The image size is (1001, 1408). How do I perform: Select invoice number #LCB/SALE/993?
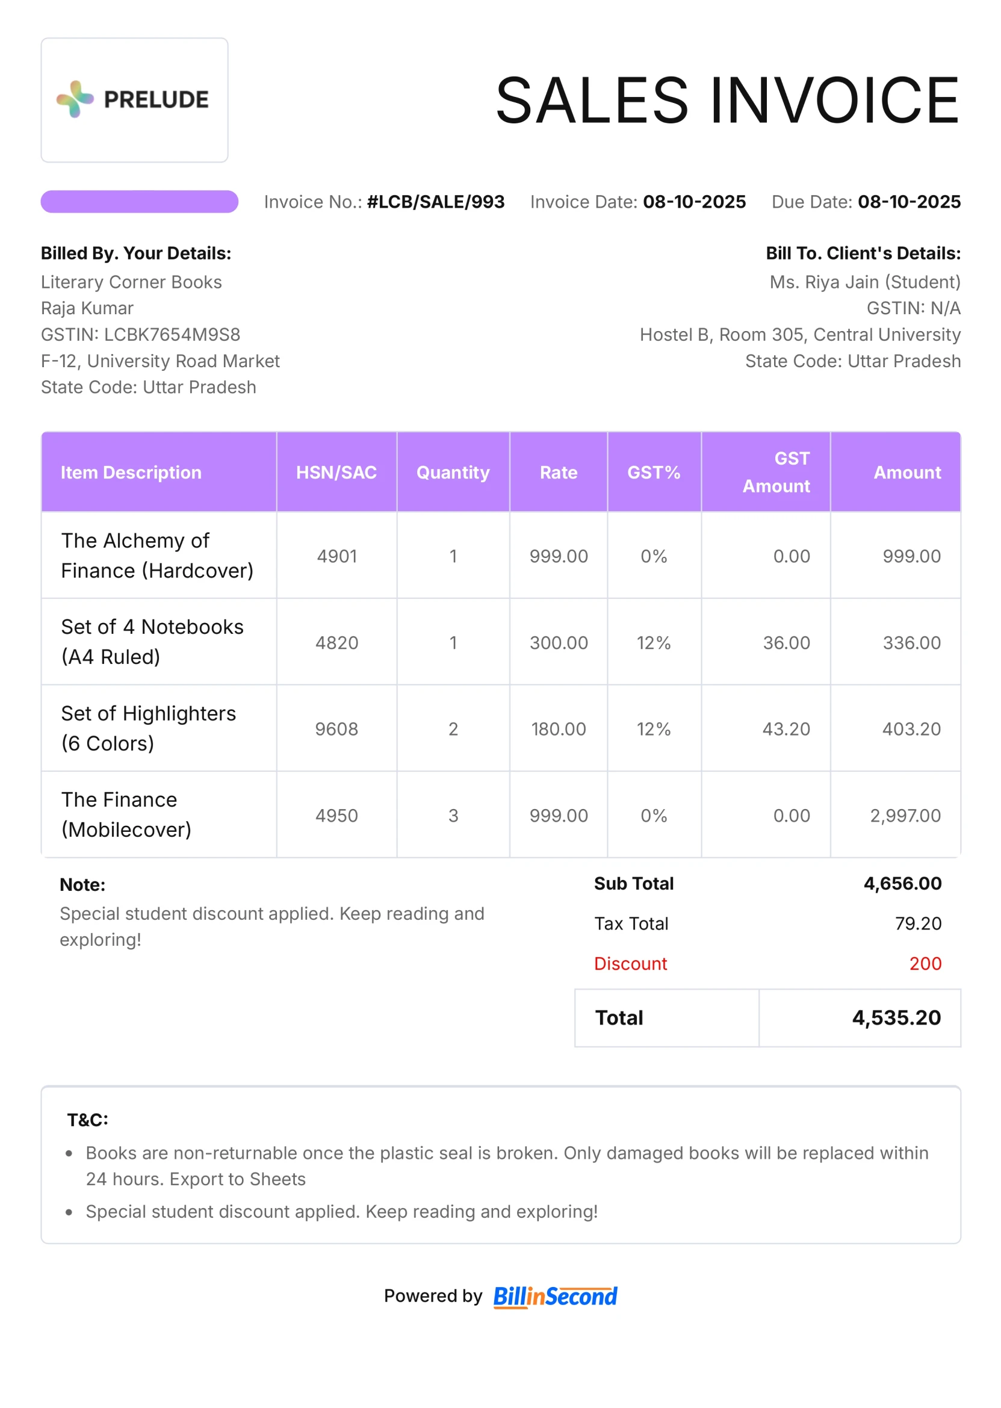435,202
